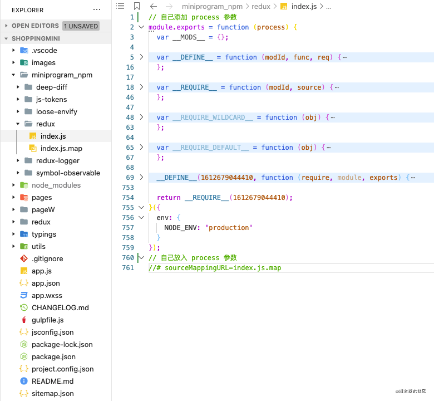Click the 1 UNSAVED badge

pyautogui.click(x=81, y=26)
